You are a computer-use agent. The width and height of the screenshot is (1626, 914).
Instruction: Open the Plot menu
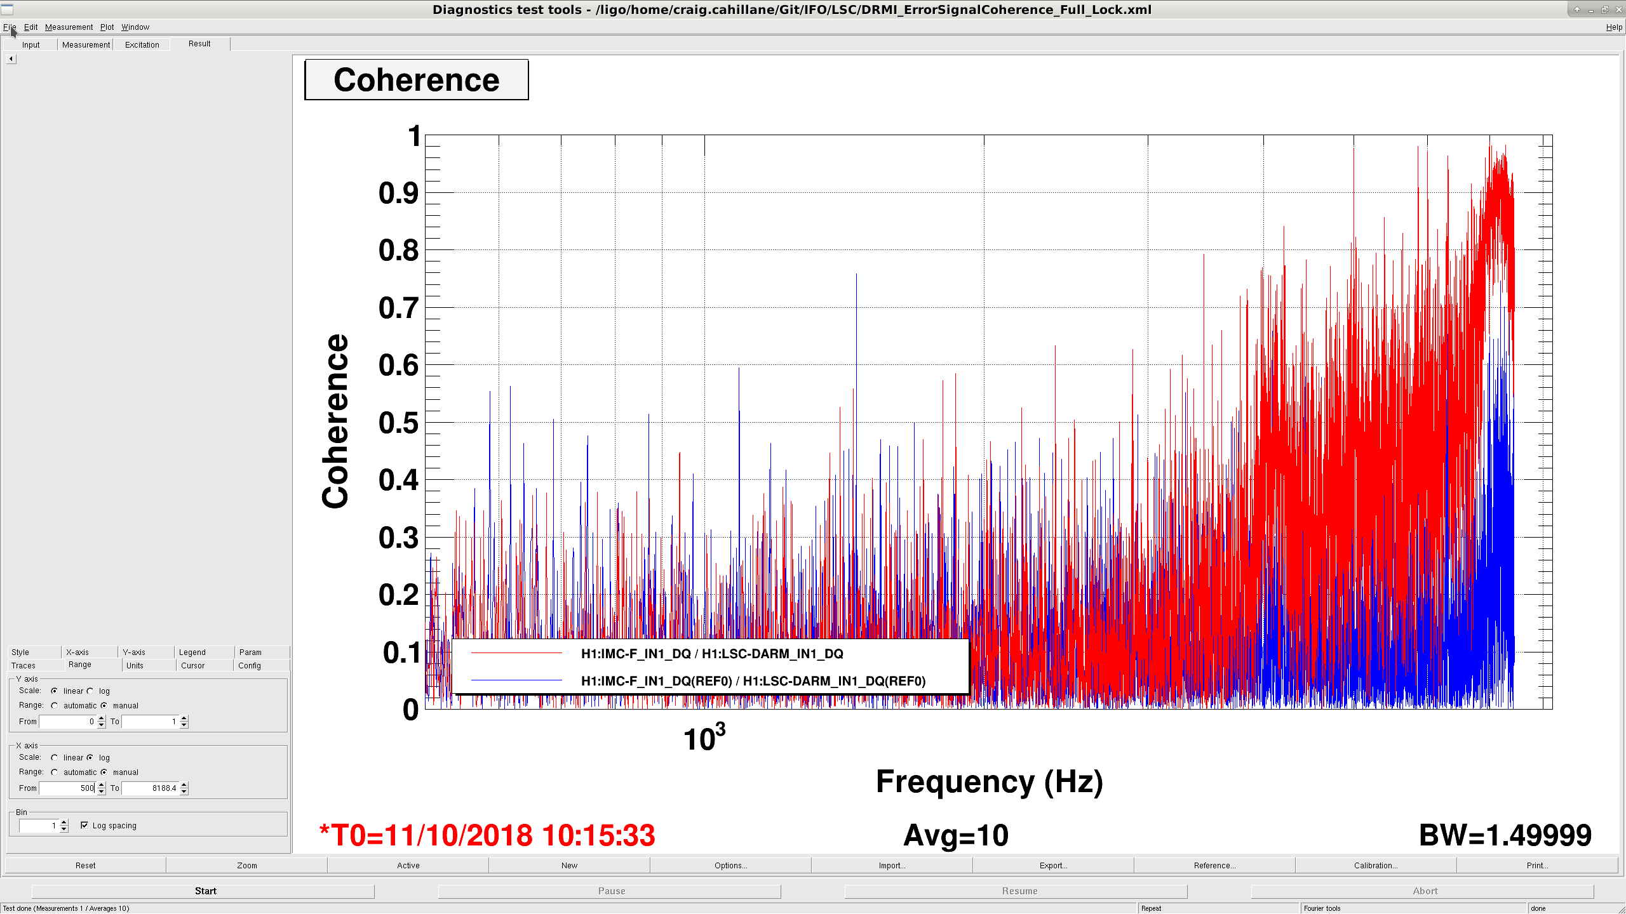pyautogui.click(x=107, y=27)
